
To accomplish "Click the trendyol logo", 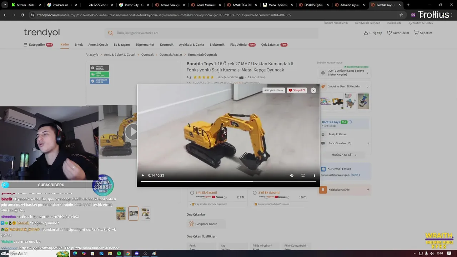I will [42, 32].
